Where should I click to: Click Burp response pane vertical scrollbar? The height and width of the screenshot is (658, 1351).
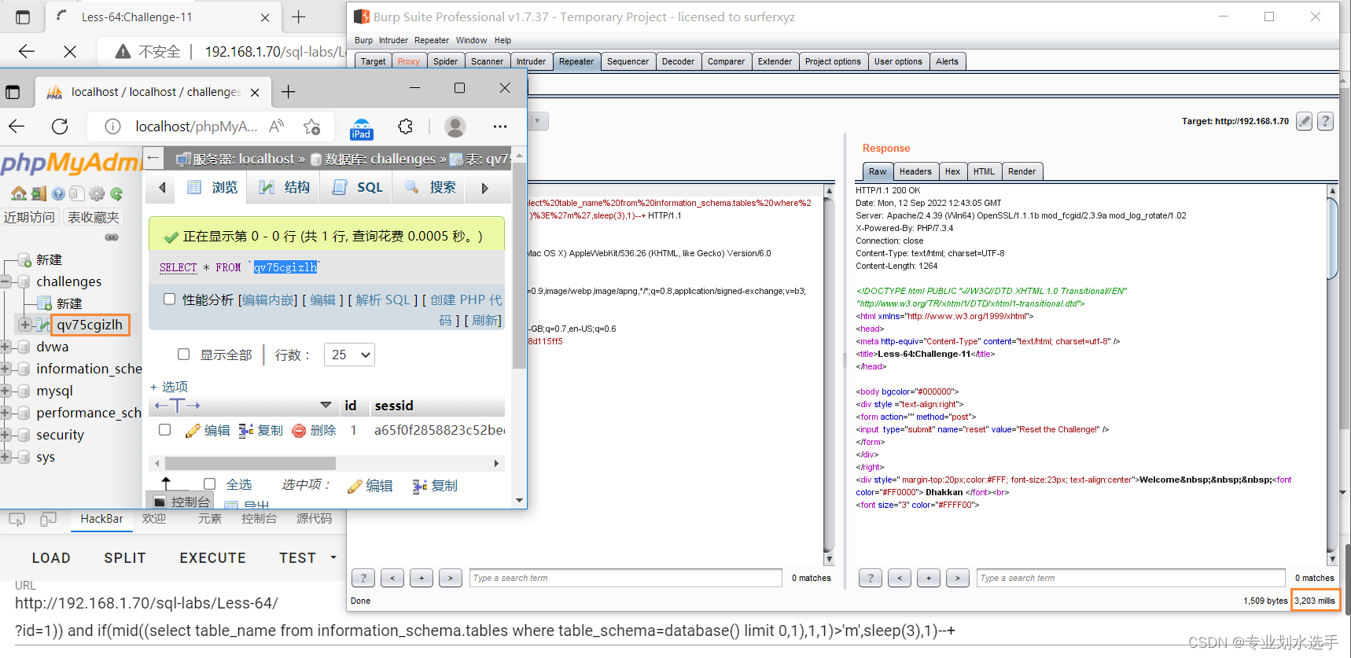(x=1332, y=239)
